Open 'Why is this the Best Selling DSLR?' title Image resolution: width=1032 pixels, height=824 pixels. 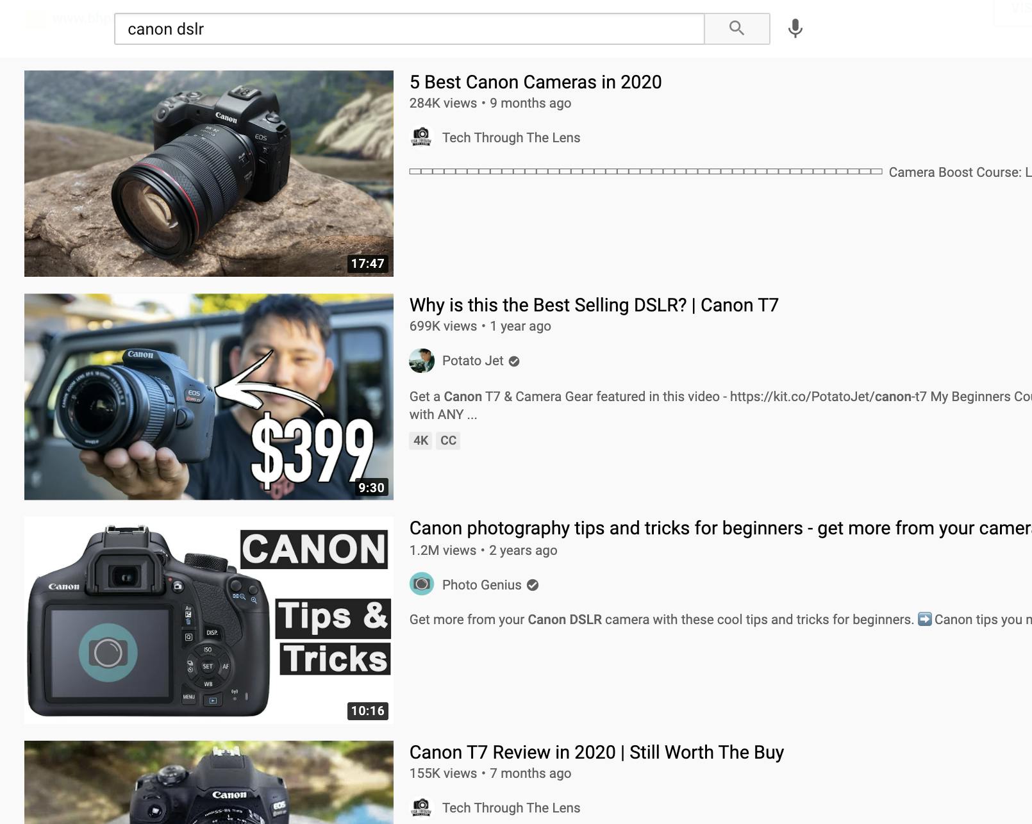point(594,305)
